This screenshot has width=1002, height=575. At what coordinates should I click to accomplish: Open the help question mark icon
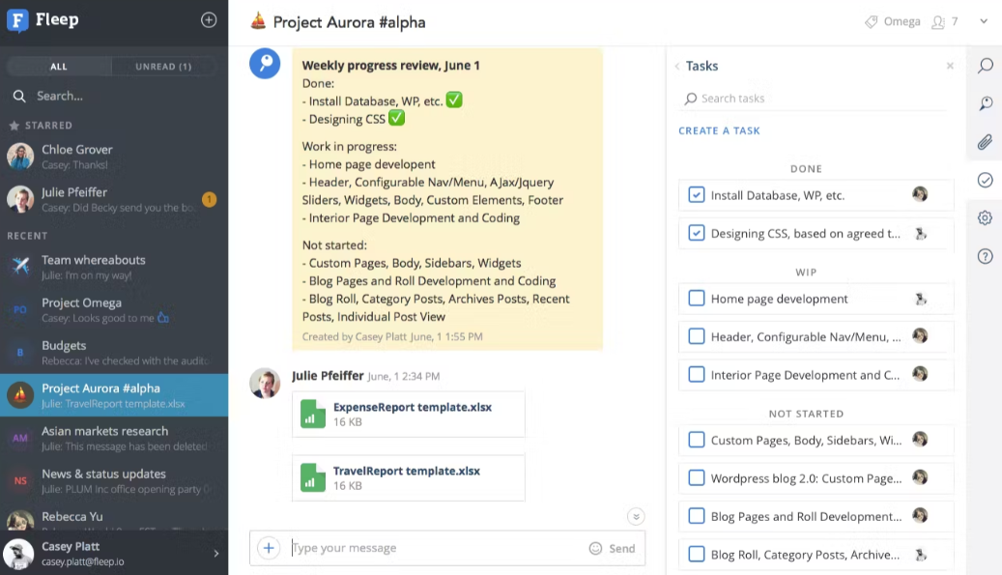(985, 256)
